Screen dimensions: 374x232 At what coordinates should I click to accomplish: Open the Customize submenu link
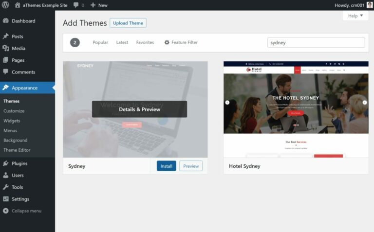click(14, 111)
